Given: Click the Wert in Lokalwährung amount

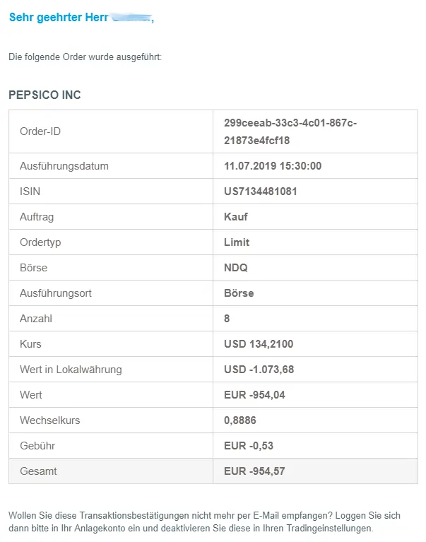Looking at the screenshot, I should pyautogui.click(x=259, y=370).
